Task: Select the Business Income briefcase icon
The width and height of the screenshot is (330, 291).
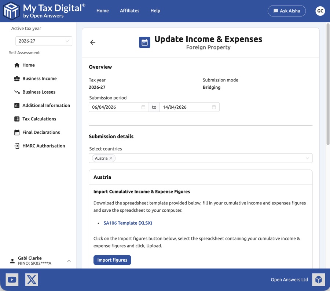Action: click(x=17, y=79)
